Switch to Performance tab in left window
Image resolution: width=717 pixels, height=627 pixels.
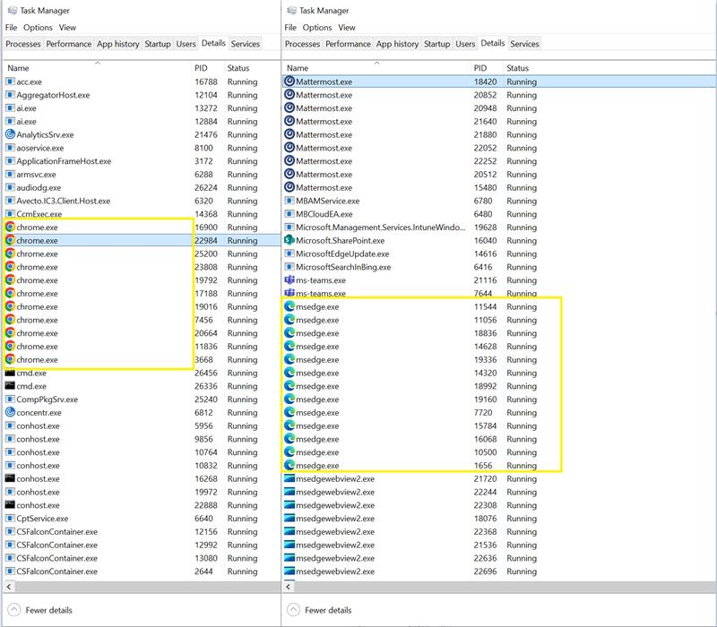(69, 44)
